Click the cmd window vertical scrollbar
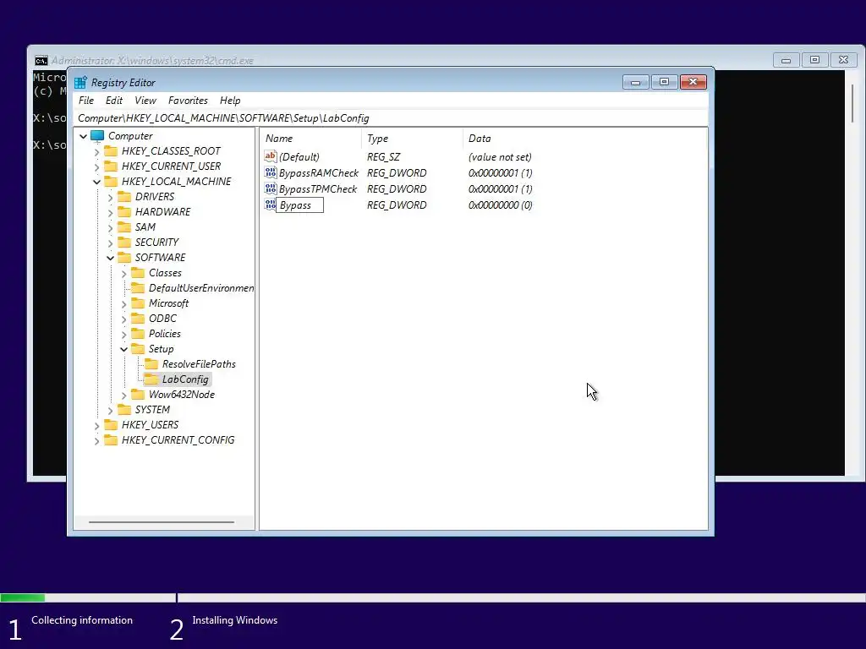The width and height of the screenshot is (866, 649). pos(852,104)
